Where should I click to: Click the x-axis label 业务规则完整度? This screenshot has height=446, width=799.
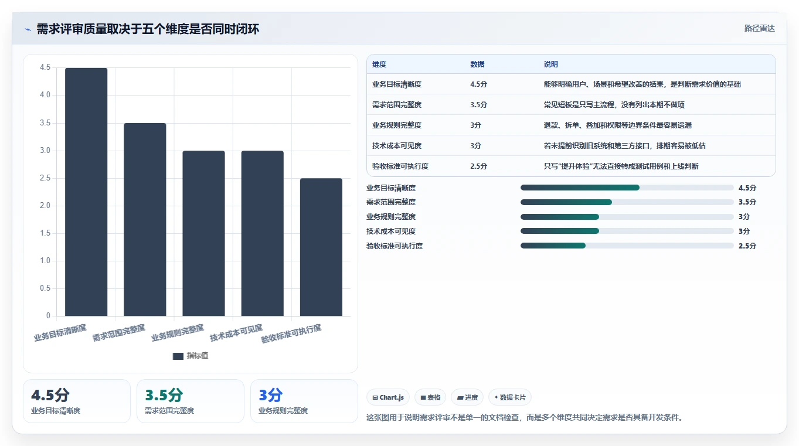[178, 332]
